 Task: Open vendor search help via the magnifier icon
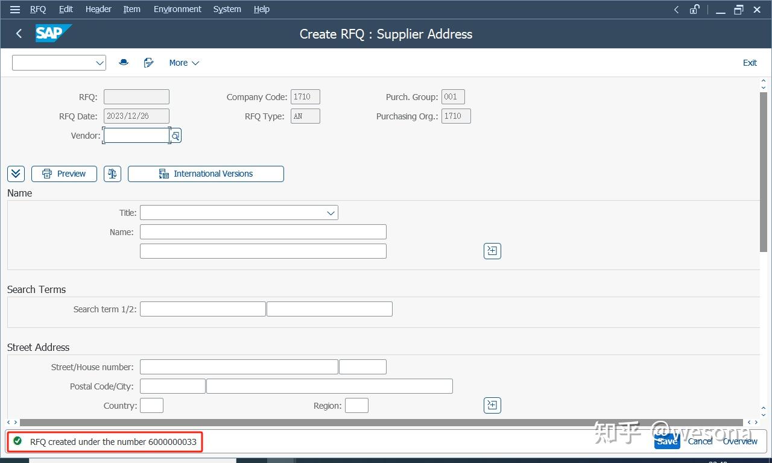pyautogui.click(x=176, y=136)
